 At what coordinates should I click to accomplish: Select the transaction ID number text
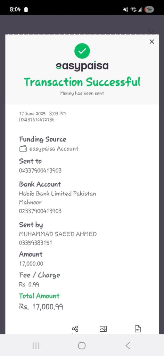click(37, 120)
